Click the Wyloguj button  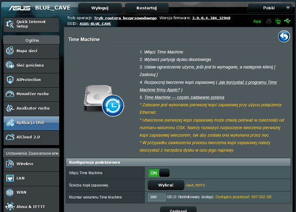100,8
